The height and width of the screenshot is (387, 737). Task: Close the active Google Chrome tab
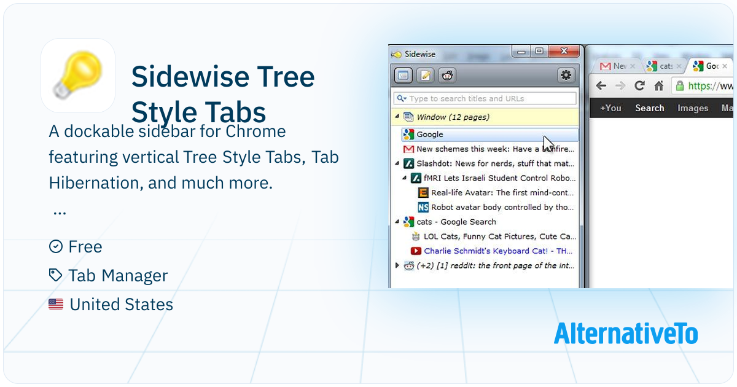point(725,66)
